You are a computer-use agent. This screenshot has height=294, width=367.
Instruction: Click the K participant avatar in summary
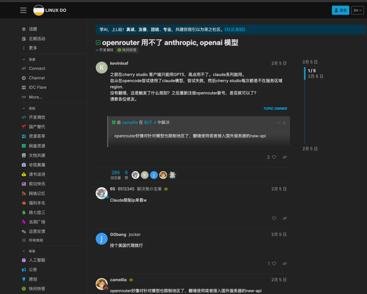coord(145,175)
